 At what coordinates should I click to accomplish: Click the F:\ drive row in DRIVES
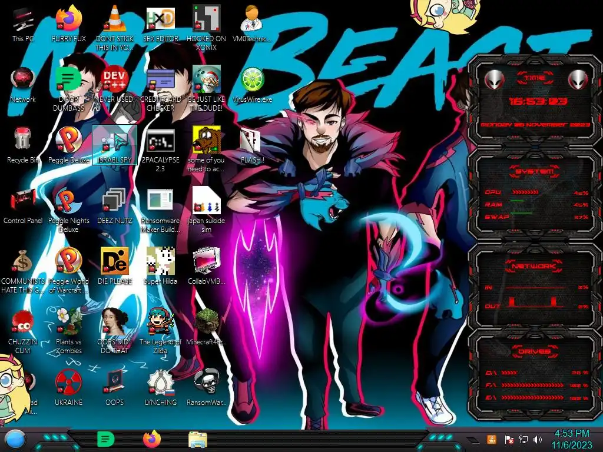click(537, 385)
